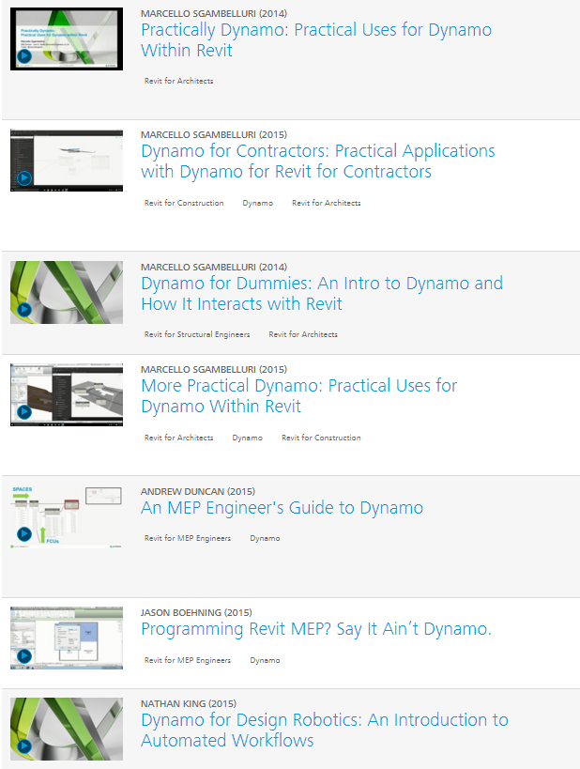Click MARCELLO SGAMBELLURI (2014) label above Dynamo for Dummies

214,267
